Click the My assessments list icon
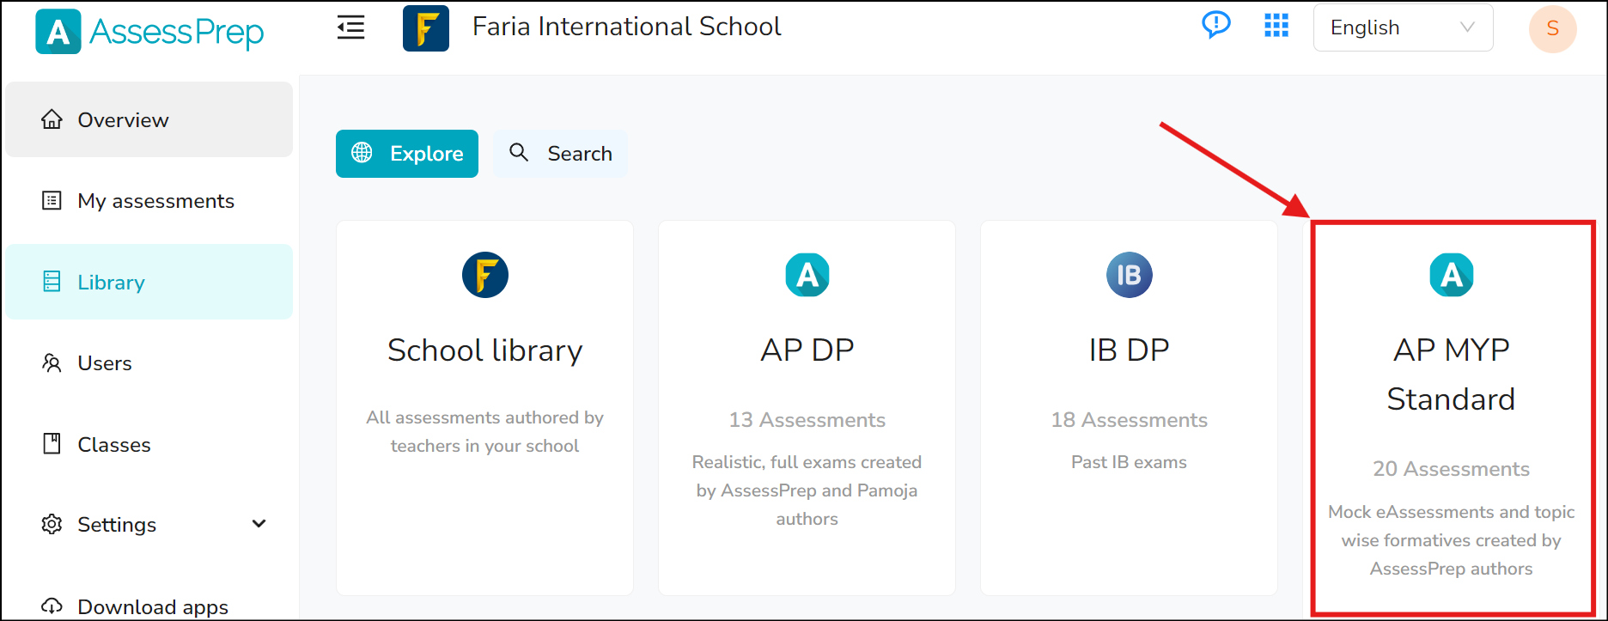Screen dimensions: 1608x621 [x=52, y=200]
